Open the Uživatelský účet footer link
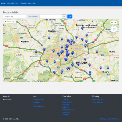The width and height of the screenshot is (122, 122). 39,106
